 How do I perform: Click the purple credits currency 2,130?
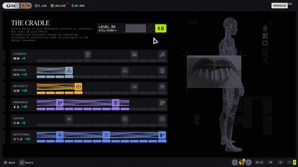pyautogui.click(x=41, y=6)
